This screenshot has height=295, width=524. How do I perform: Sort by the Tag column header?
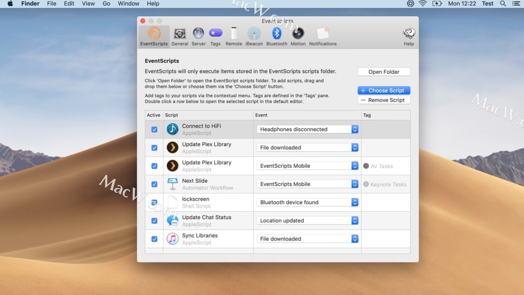tap(386, 115)
